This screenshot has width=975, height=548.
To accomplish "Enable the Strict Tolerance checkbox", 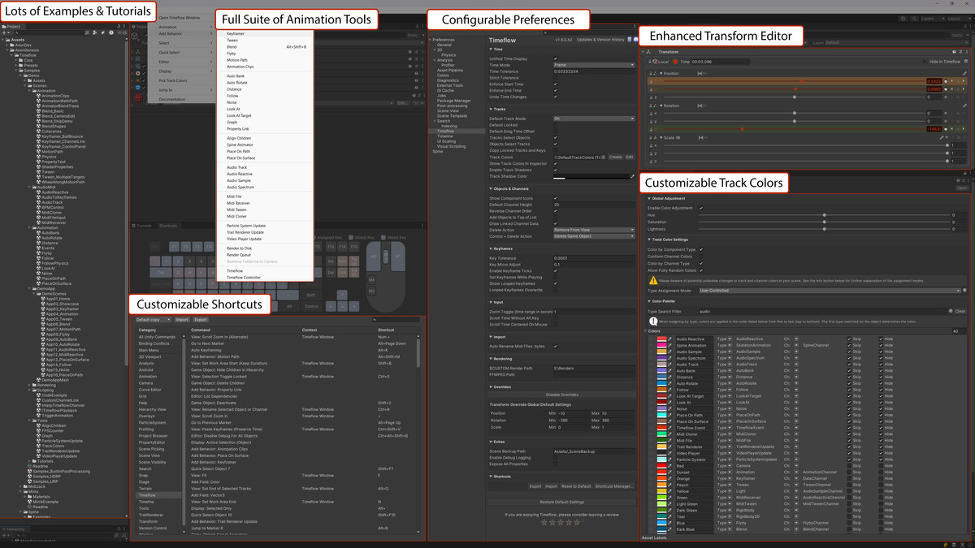I will coord(556,78).
